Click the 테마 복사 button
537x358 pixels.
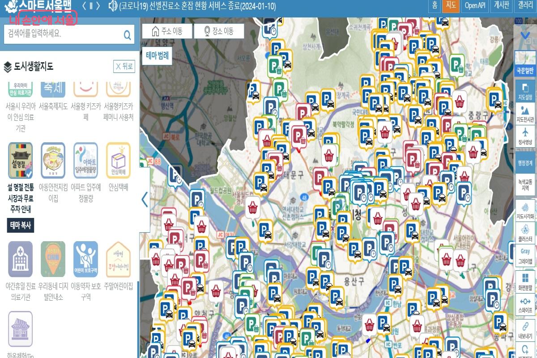click(x=21, y=226)
